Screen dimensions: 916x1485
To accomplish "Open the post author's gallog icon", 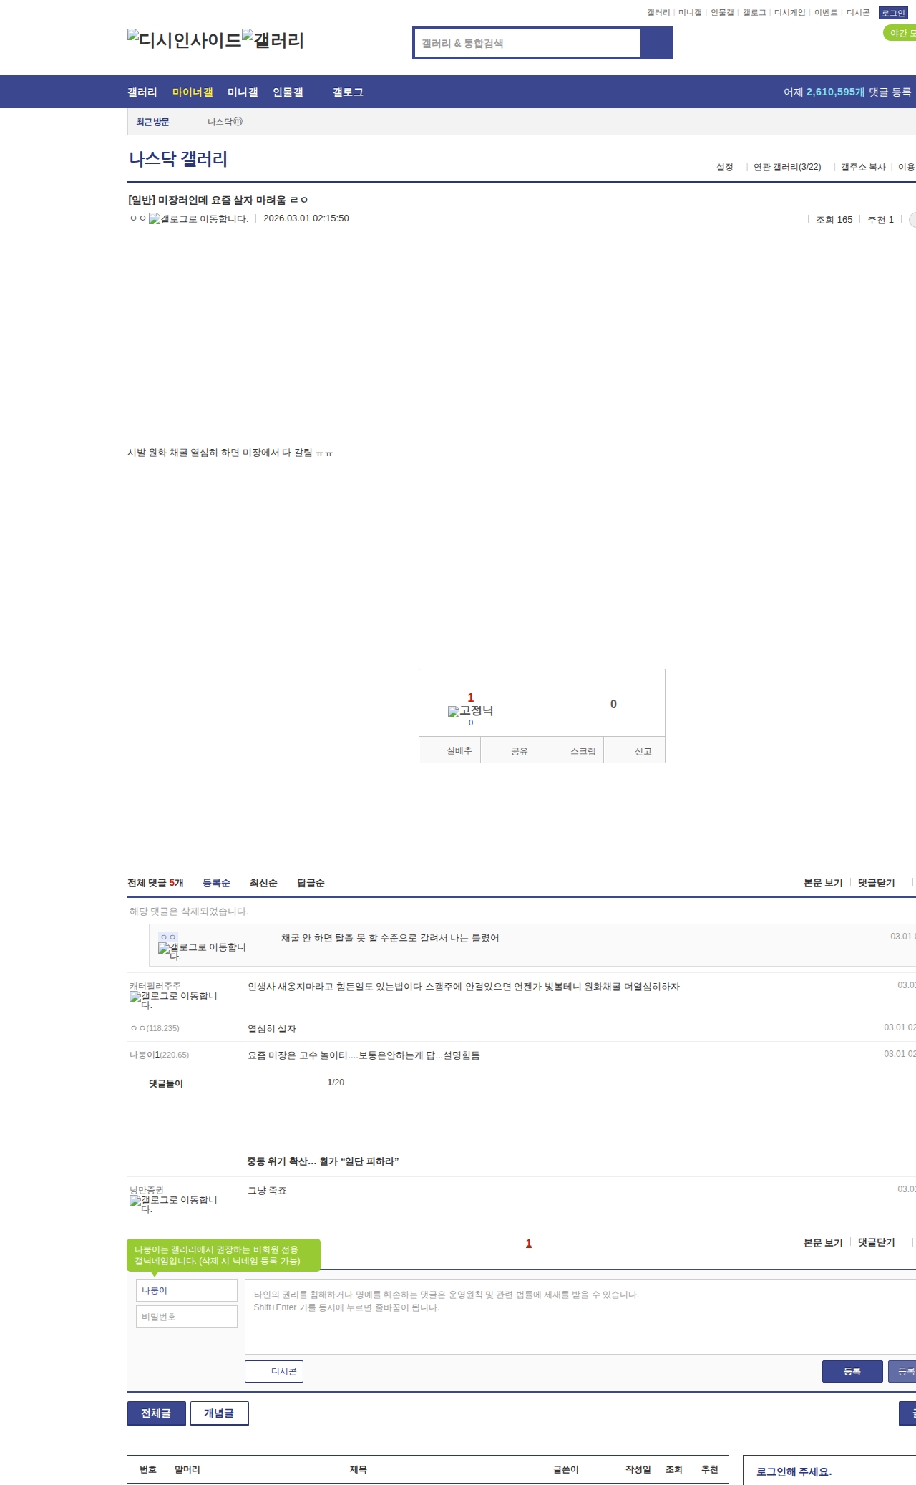I will coord(198,219).
